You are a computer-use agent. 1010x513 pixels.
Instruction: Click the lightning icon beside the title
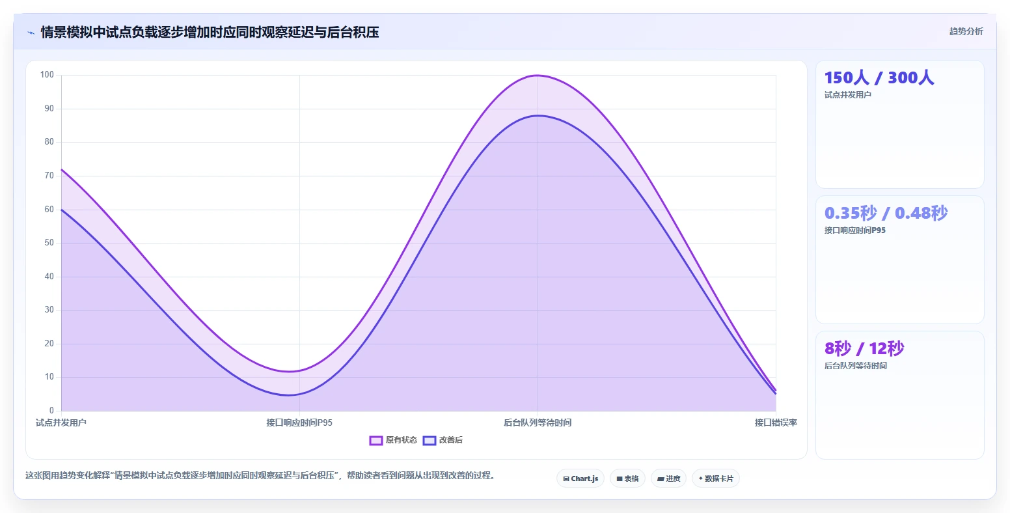click(31, 33)
